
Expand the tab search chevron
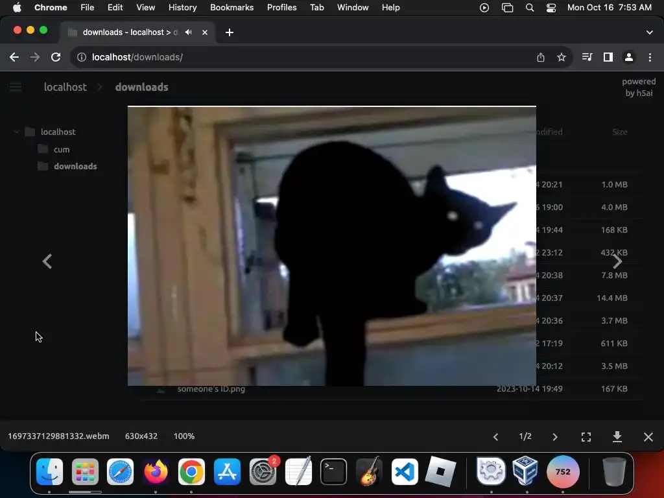click(650, 32)
